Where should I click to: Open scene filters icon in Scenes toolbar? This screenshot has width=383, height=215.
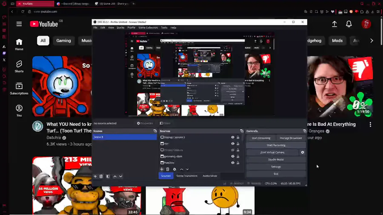[x=108, y=176]
